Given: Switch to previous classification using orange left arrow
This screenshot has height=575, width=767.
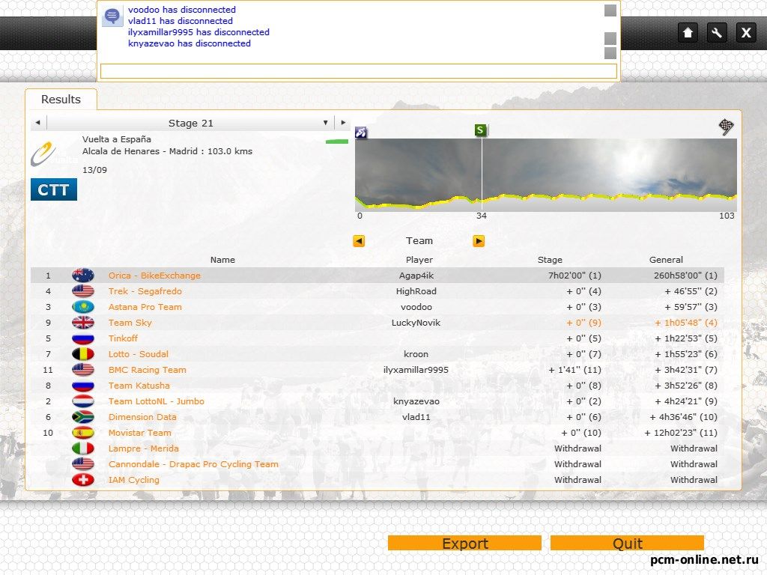Looking at the screenshot, I should pos(359,241).
